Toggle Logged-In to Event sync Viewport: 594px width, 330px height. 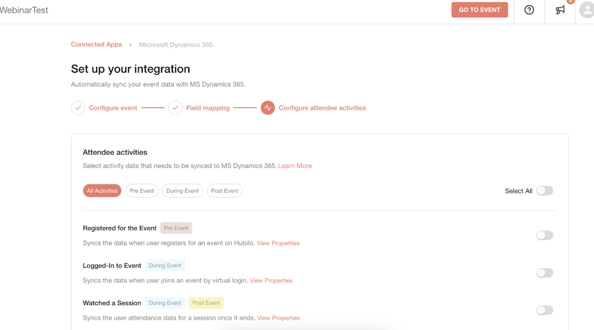(x=545, y=273)
